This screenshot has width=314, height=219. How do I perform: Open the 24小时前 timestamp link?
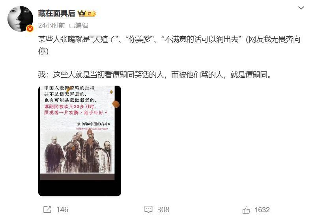point(51,25)
